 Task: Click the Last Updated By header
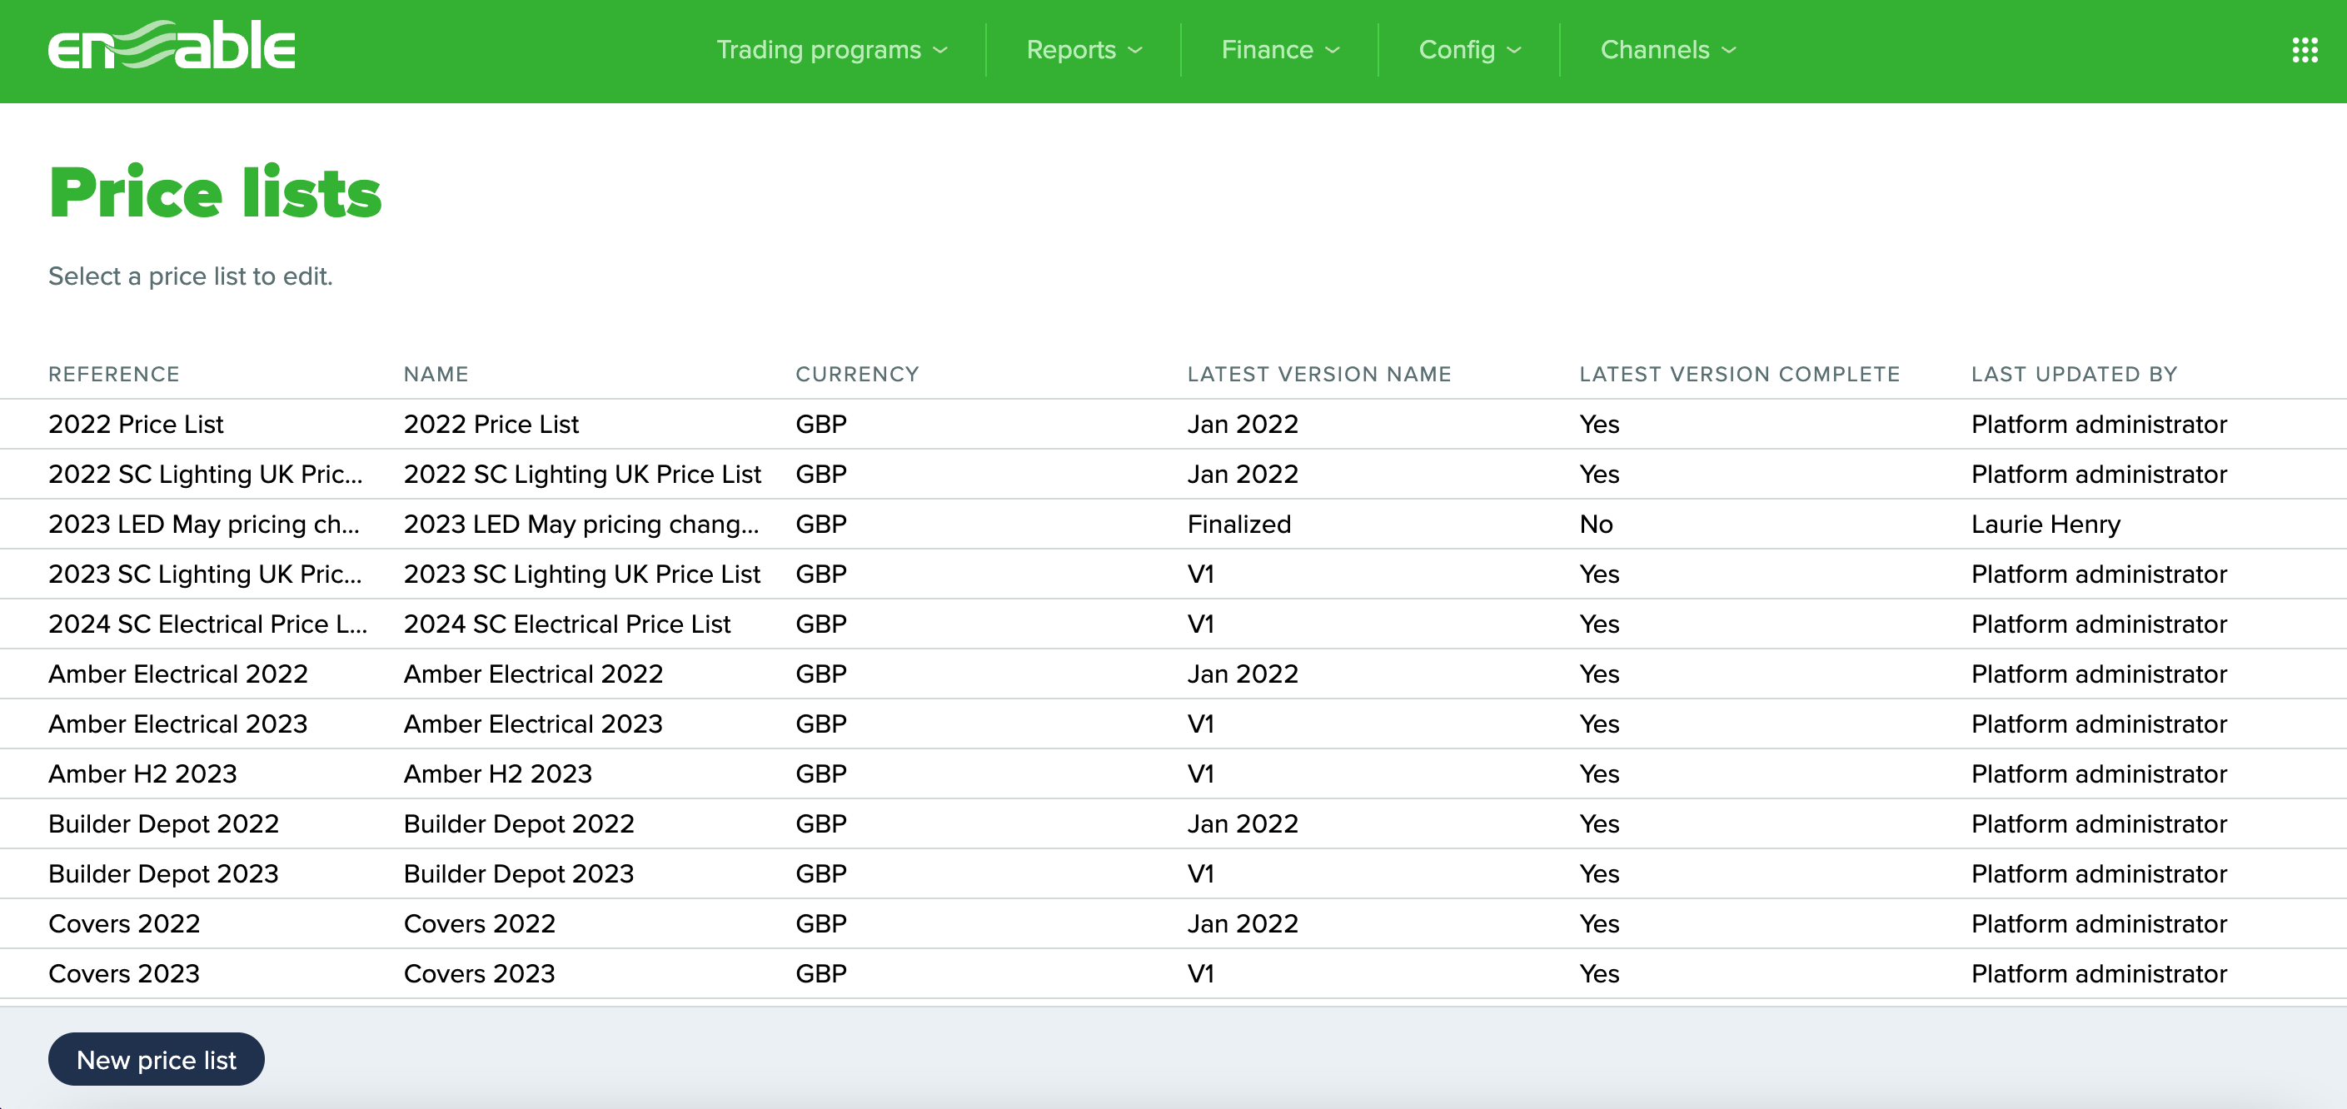coord(2074,374)
